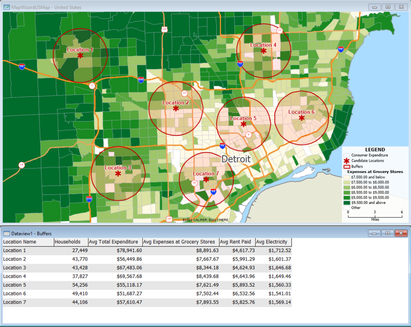Click the $7,500.00 and below legend swatch
Screen dimensions: 411x327
348,177
